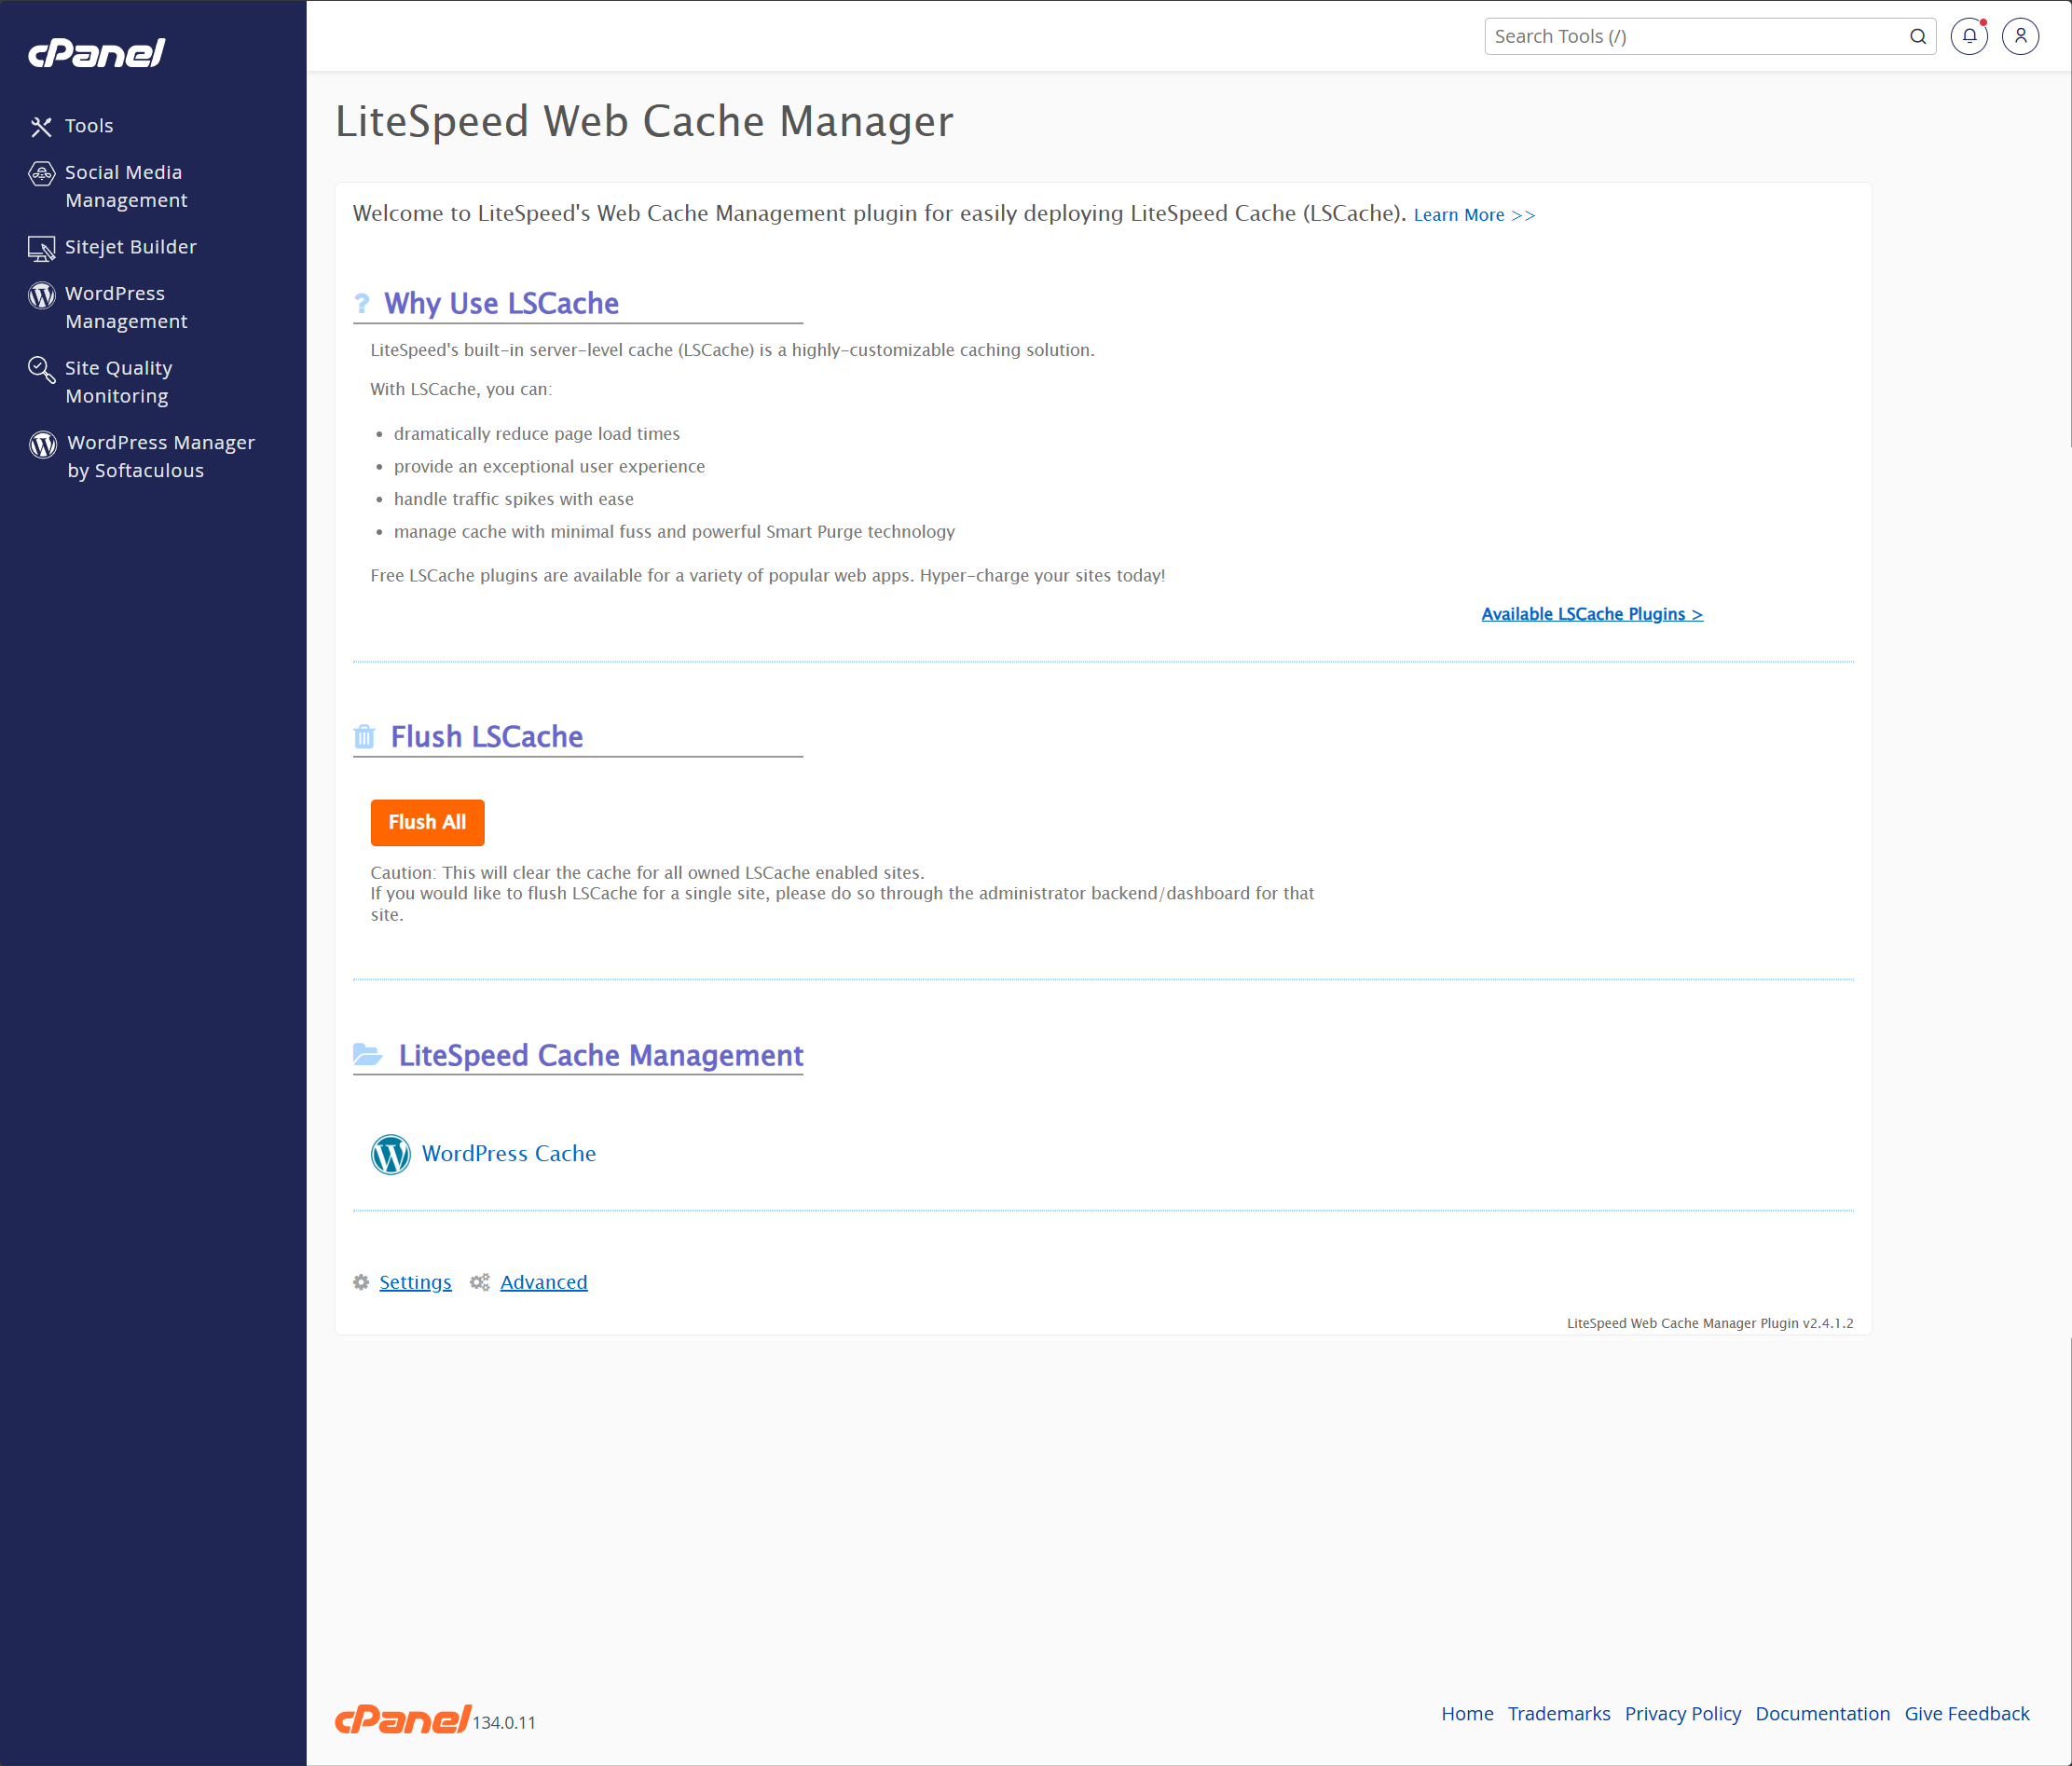Open the user account icon
This screenshot has height=1766, width=2072.
2019,37
